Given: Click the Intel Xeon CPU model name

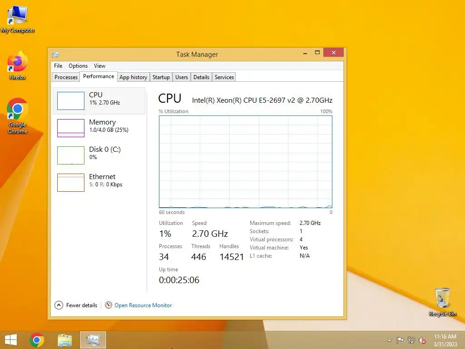Looking at the screenshot, I should (x=262, y=100).
